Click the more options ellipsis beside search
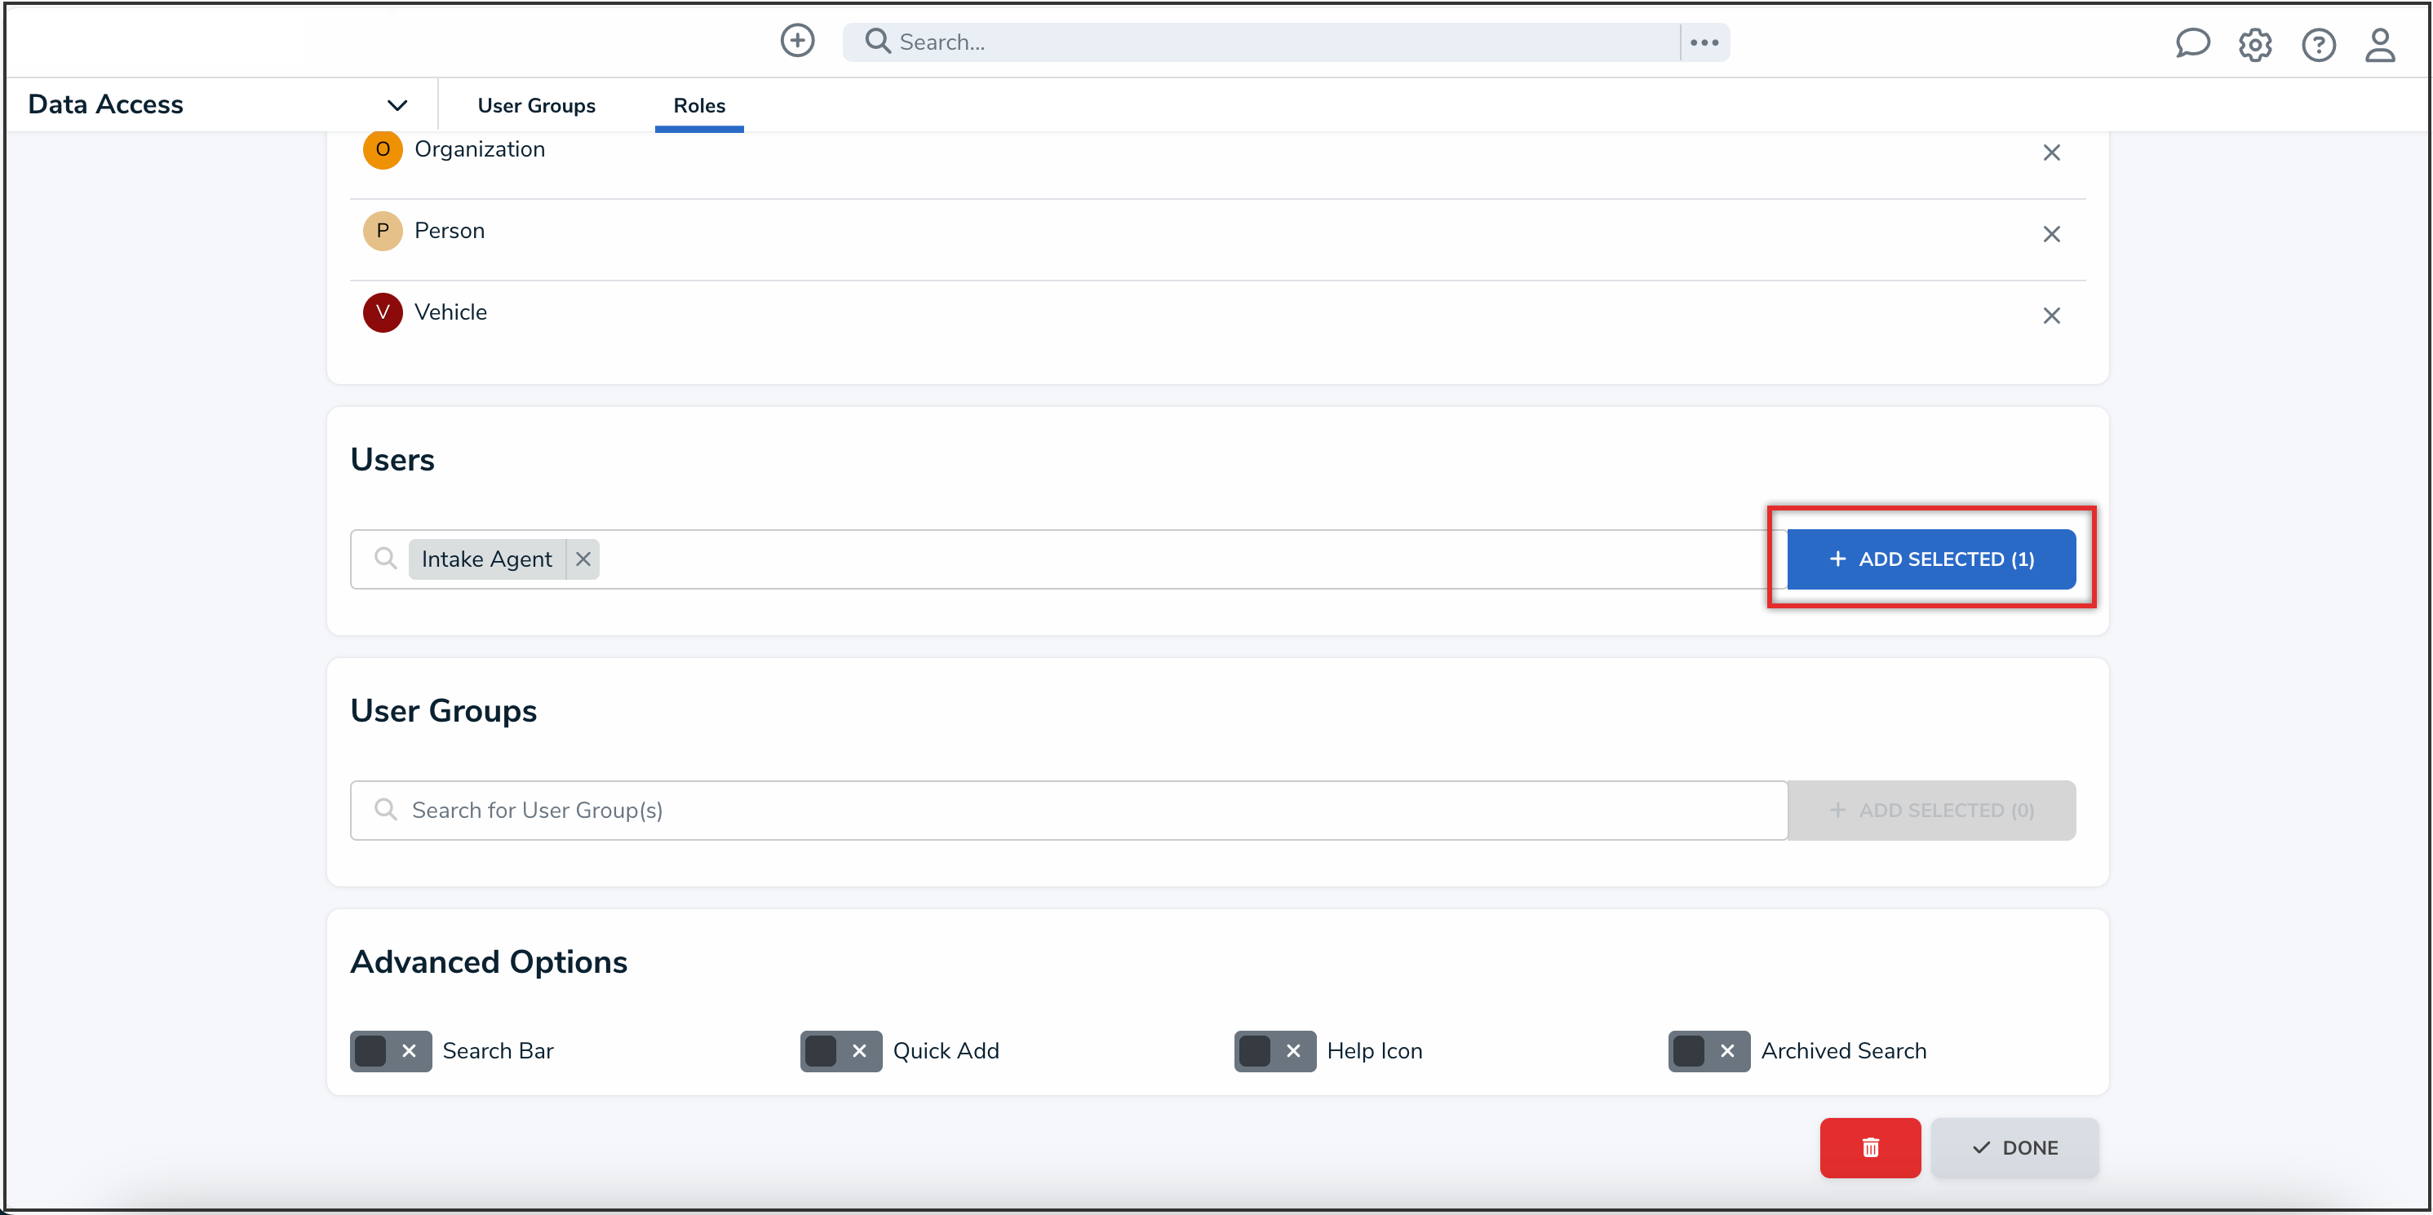Image resolution: width=2433 pixels, height=1215 pixels. point(1704,42)
